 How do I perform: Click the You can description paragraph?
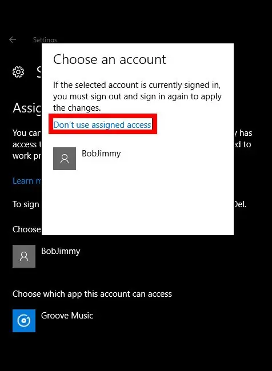click(27, 144)
